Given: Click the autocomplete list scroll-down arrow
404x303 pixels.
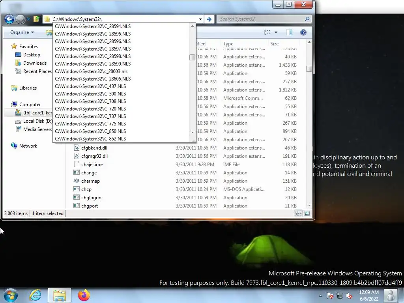Looking at the screenshot, I should click(193, 132).
